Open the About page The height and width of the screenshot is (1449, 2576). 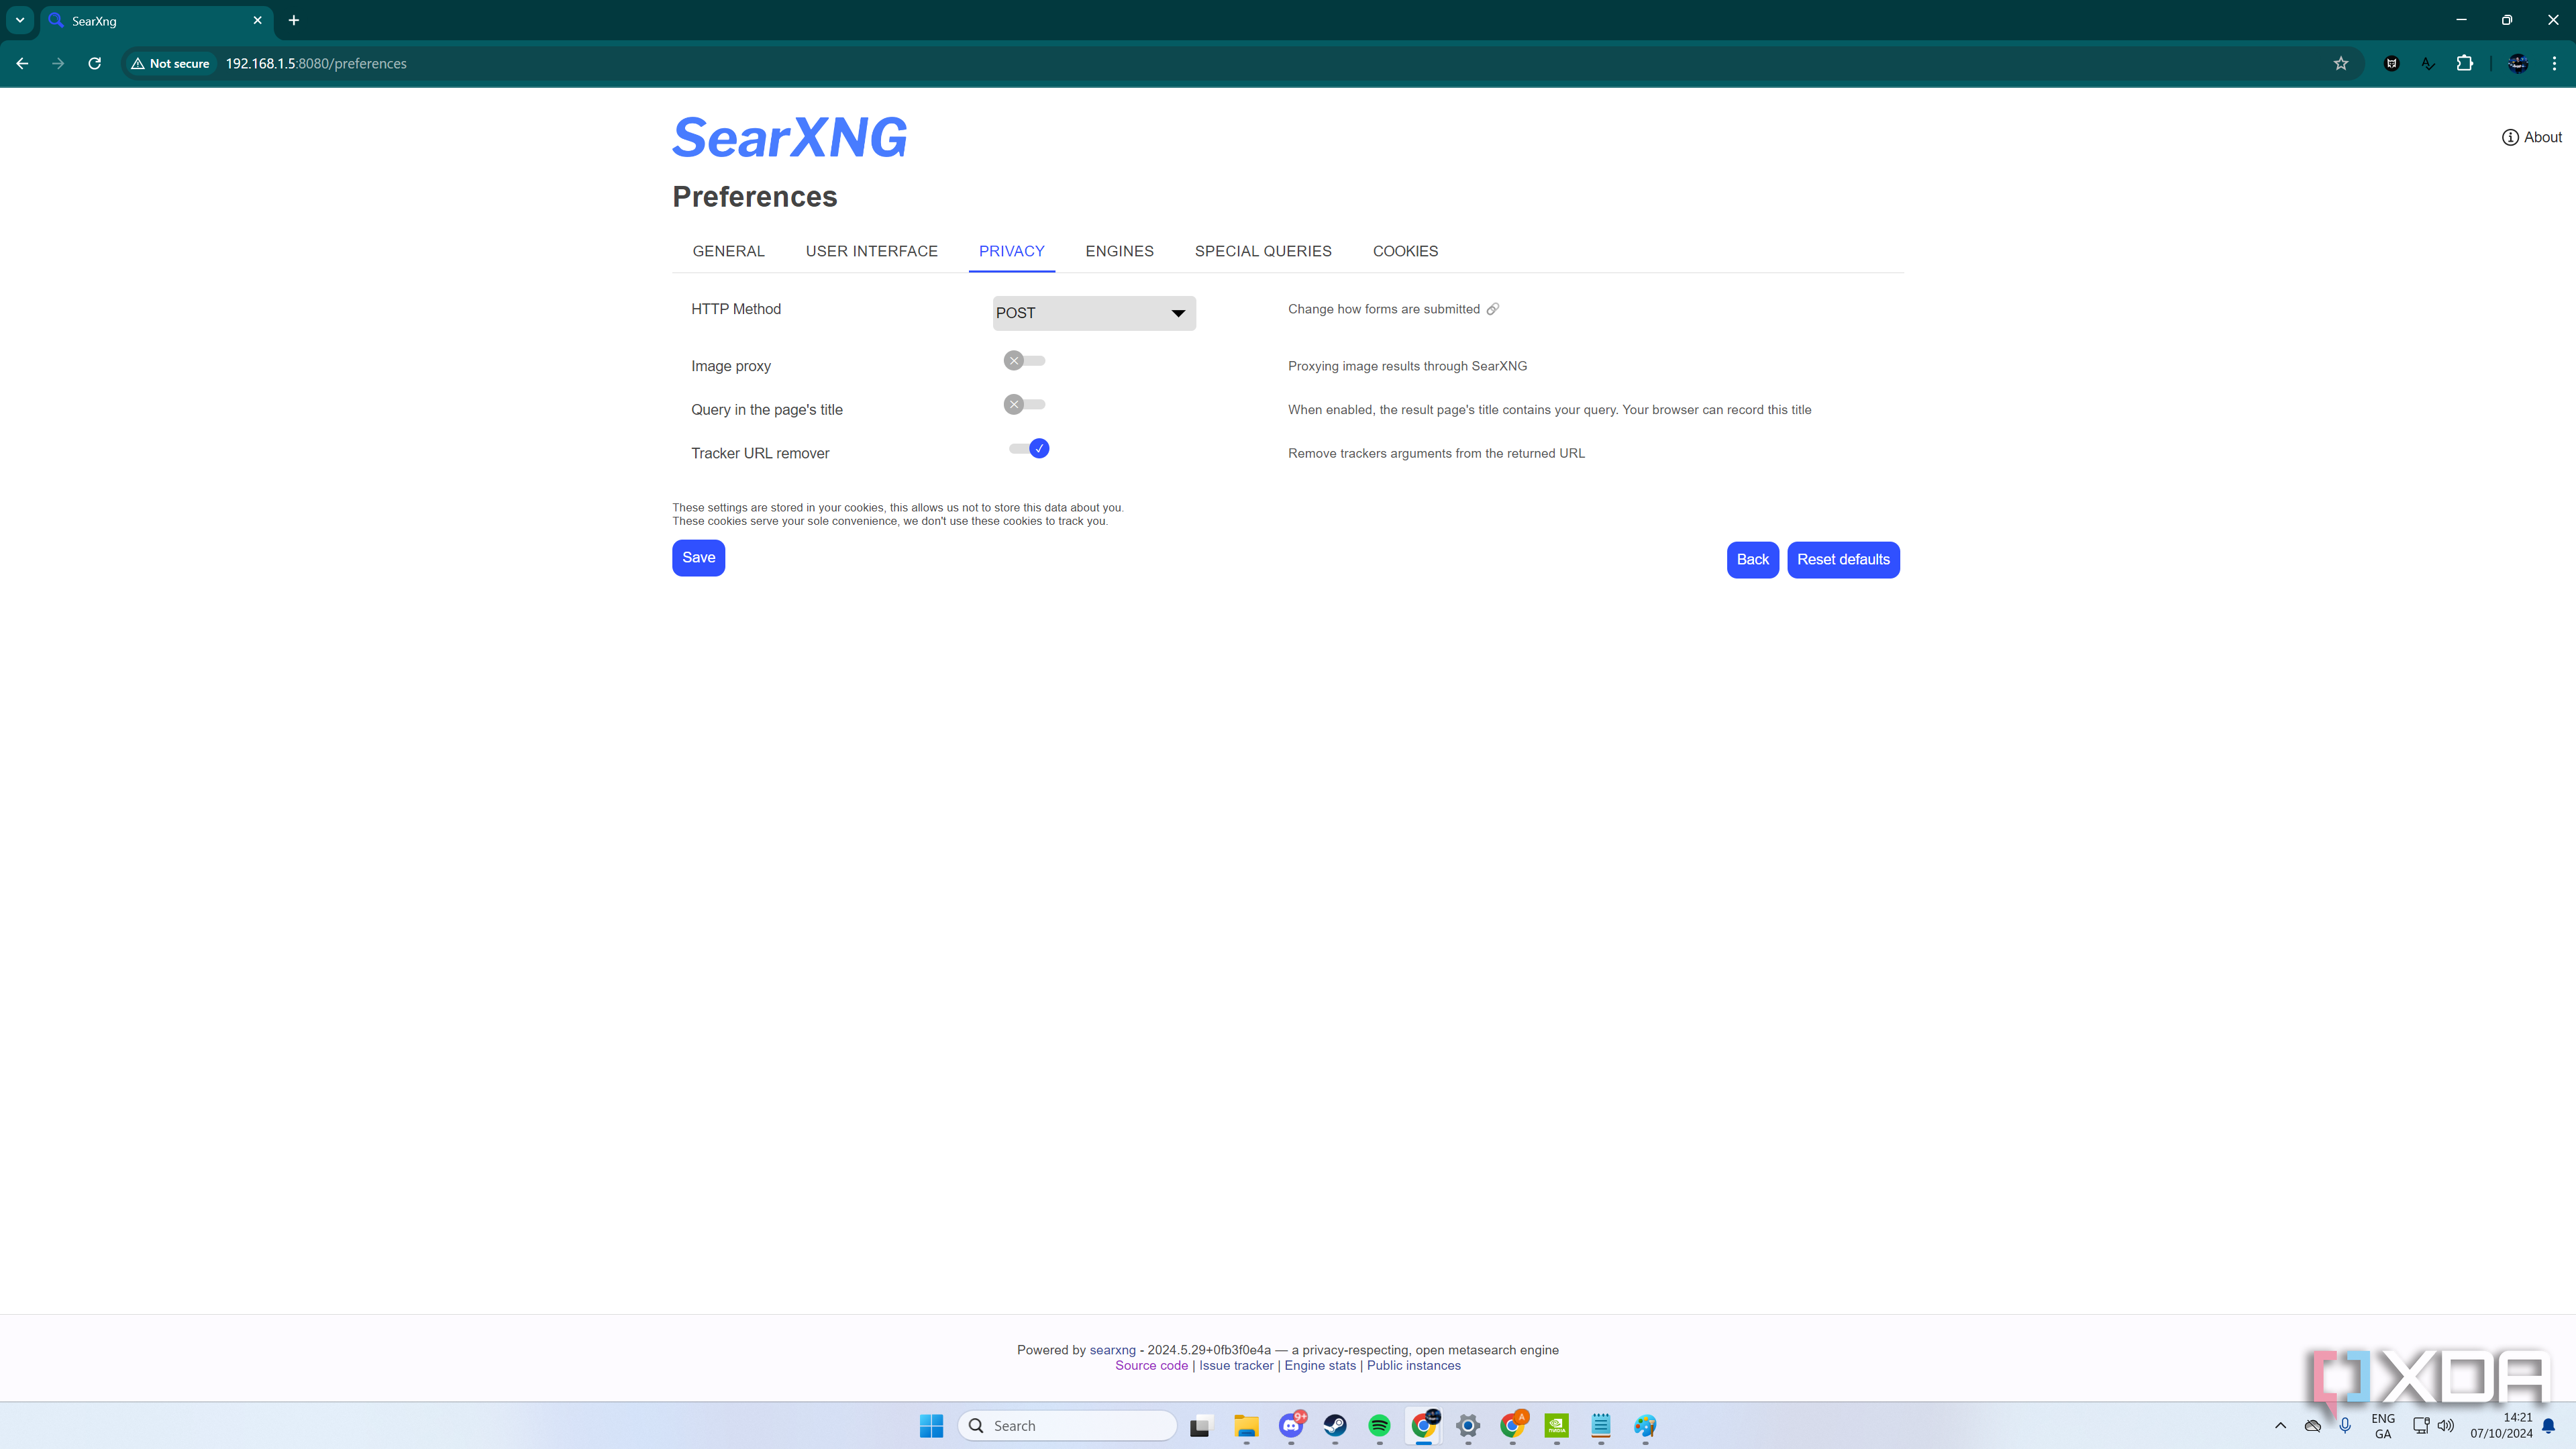click(x=2531, y=137)
